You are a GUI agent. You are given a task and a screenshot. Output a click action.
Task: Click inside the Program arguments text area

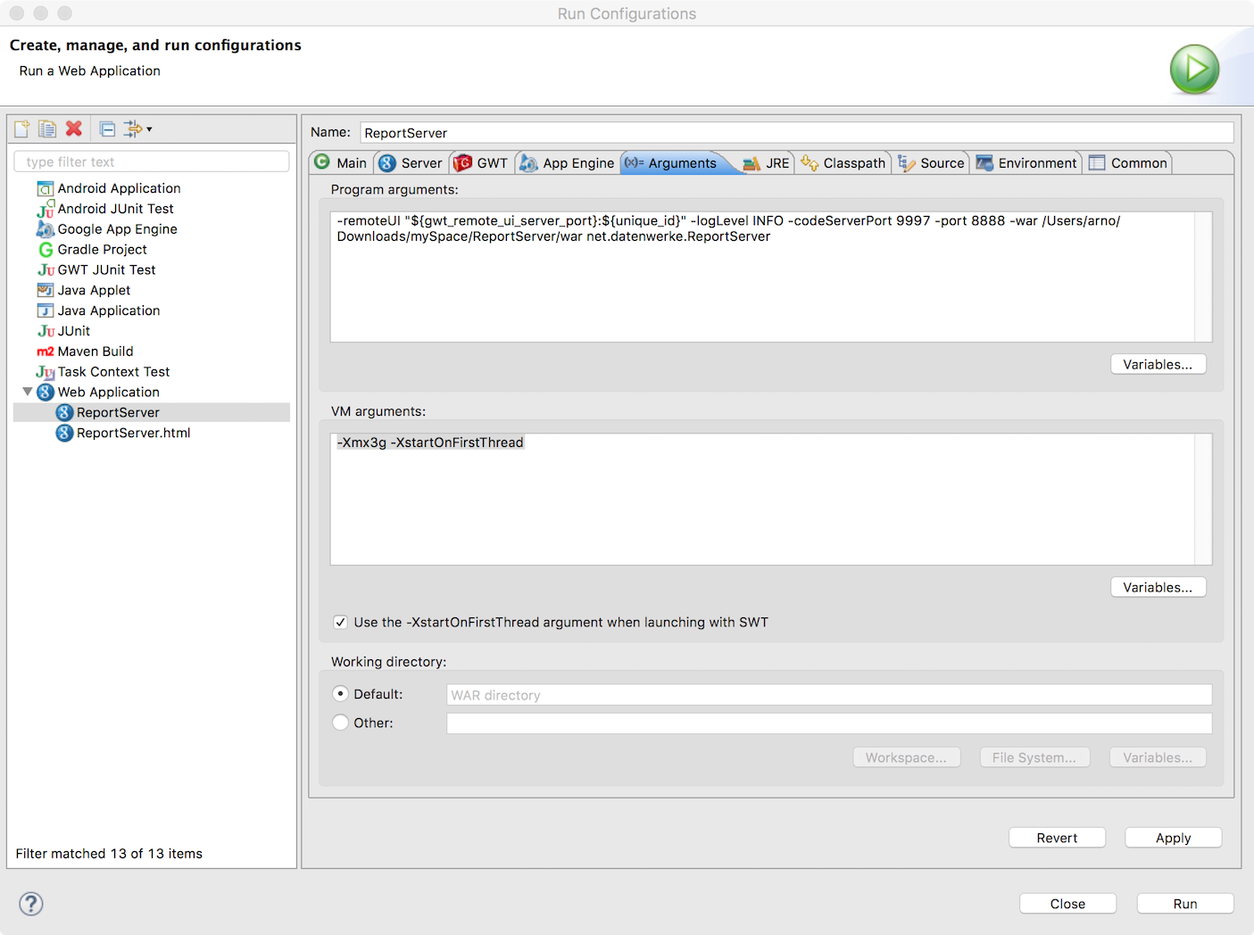click(x=762, y=277)
